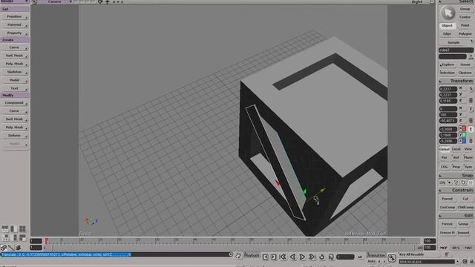Click the Clusters button
The image size is (475, 267).
click(465, 73)
